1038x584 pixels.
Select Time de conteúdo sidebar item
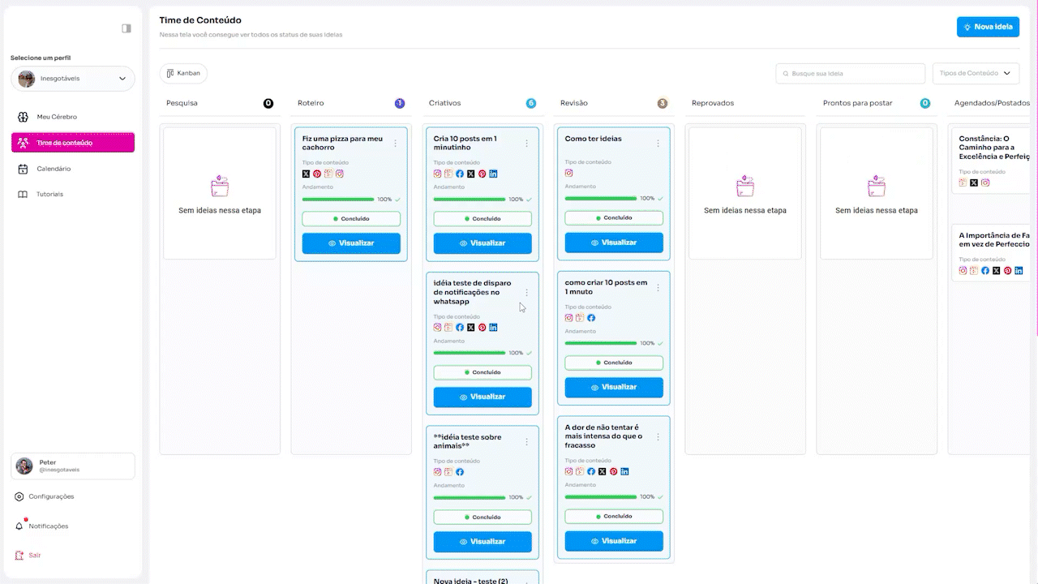click(x=73, y=143)
